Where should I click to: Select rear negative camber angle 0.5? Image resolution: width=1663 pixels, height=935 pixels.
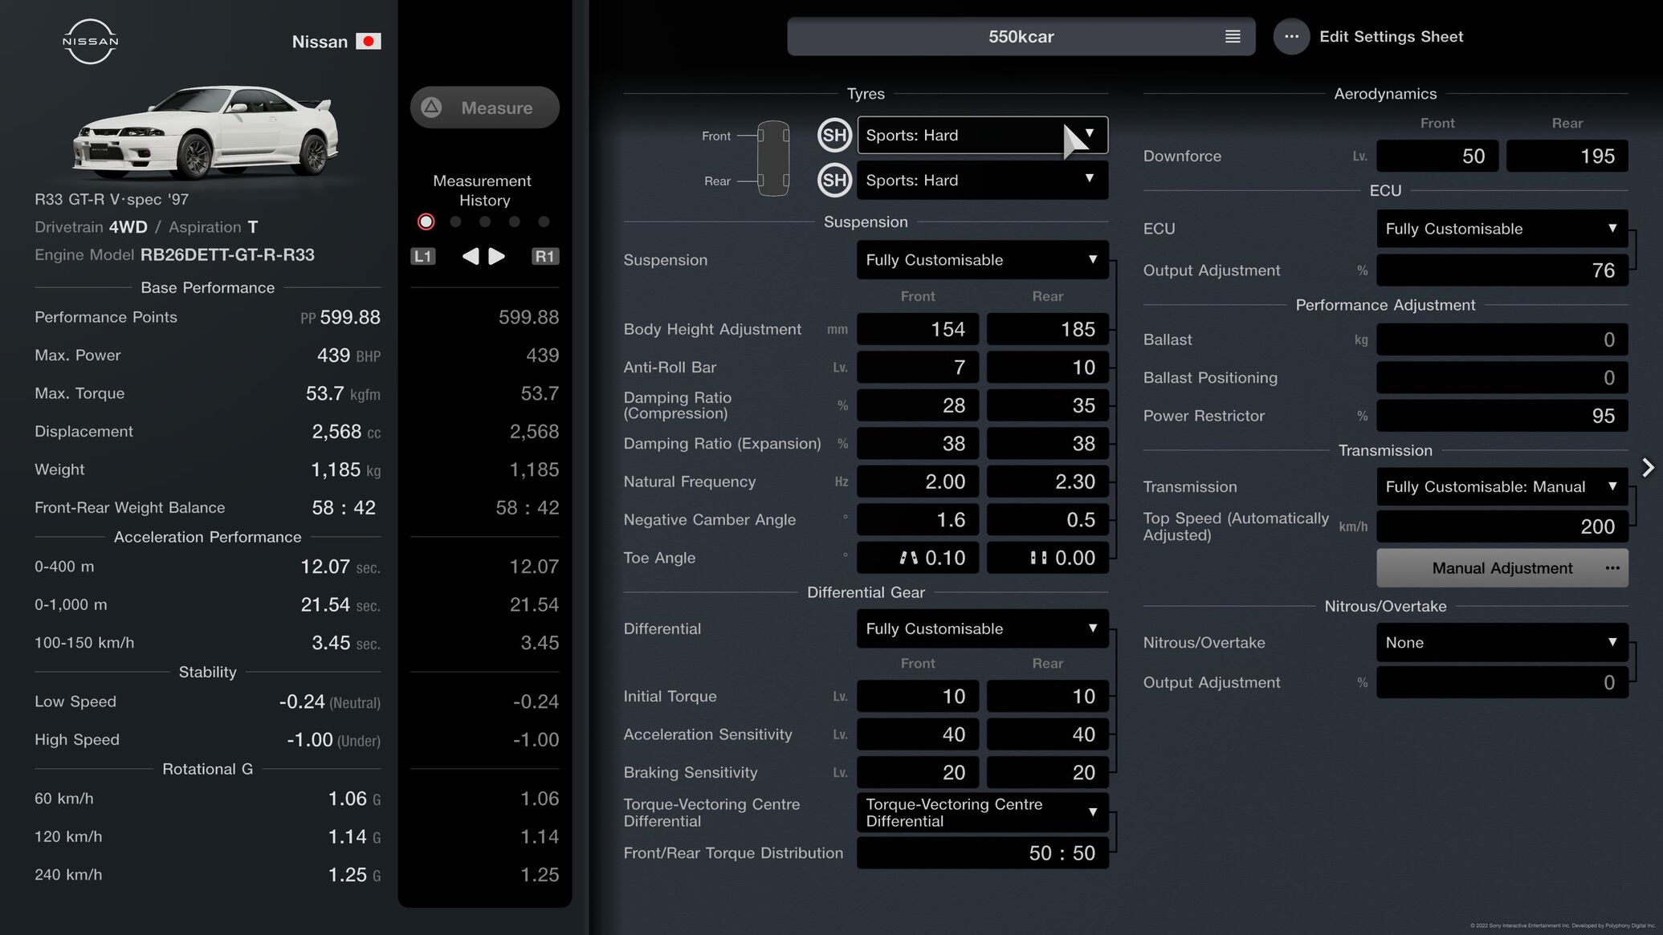point(1047,520)
